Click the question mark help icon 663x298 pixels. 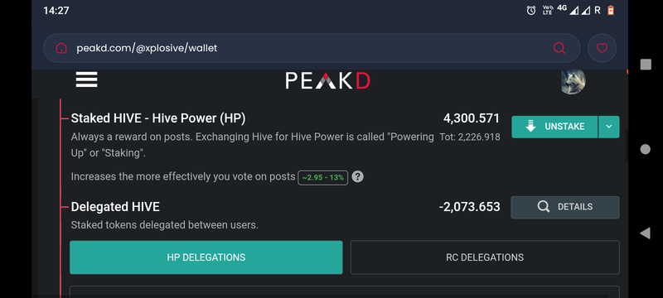[x=358, y=176]
